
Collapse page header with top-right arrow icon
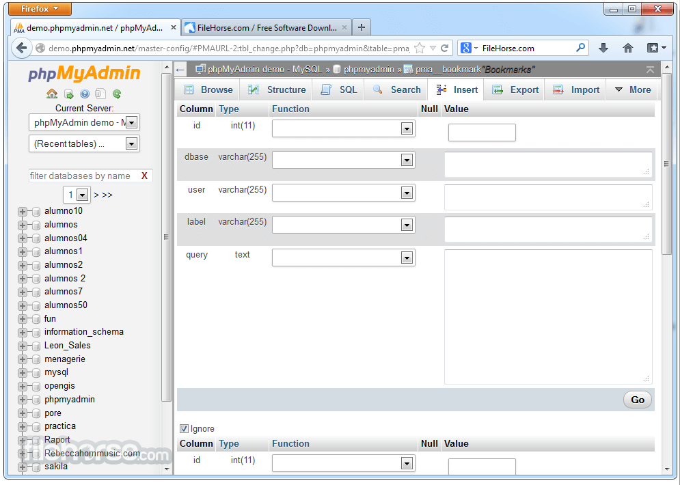(650, 70)
